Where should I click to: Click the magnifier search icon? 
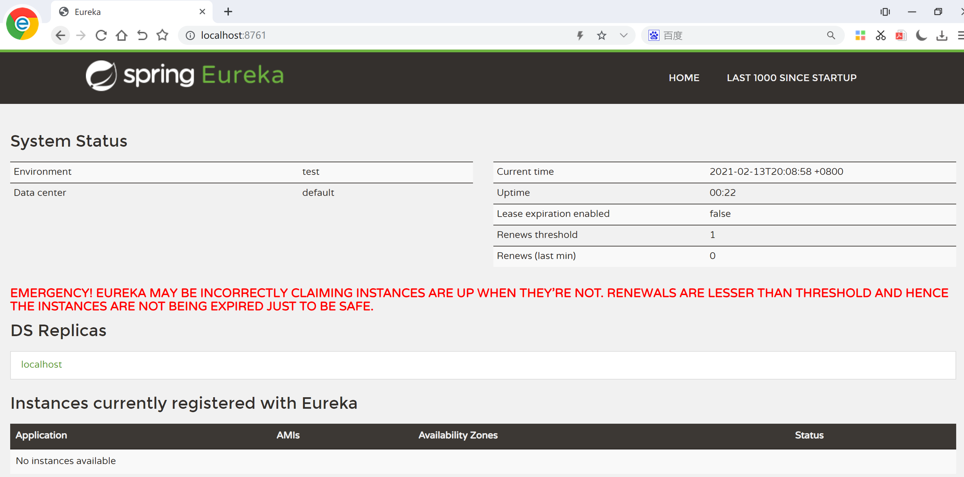(x=831, y=36)
